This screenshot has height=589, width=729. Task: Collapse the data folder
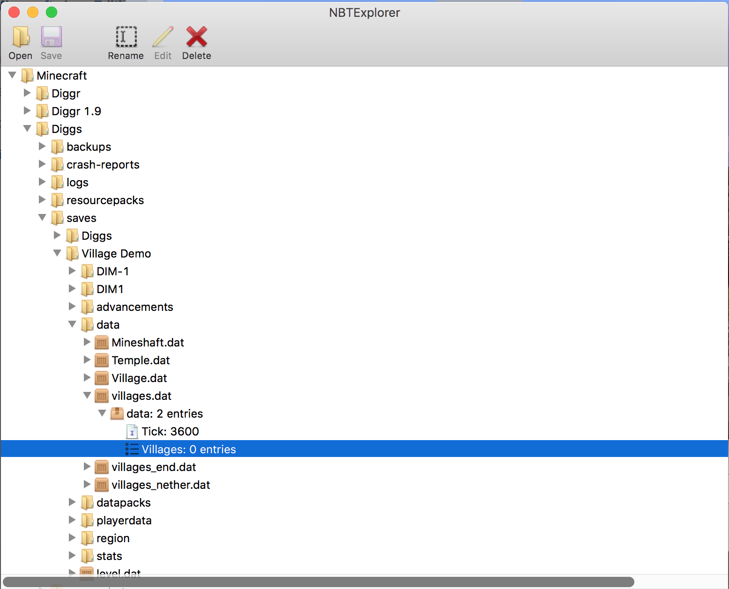point(73,324)
